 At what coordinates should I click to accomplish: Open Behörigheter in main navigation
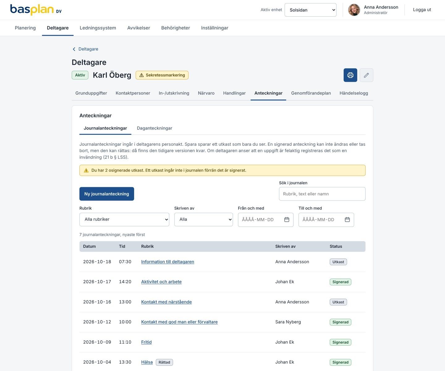point(176,28)
